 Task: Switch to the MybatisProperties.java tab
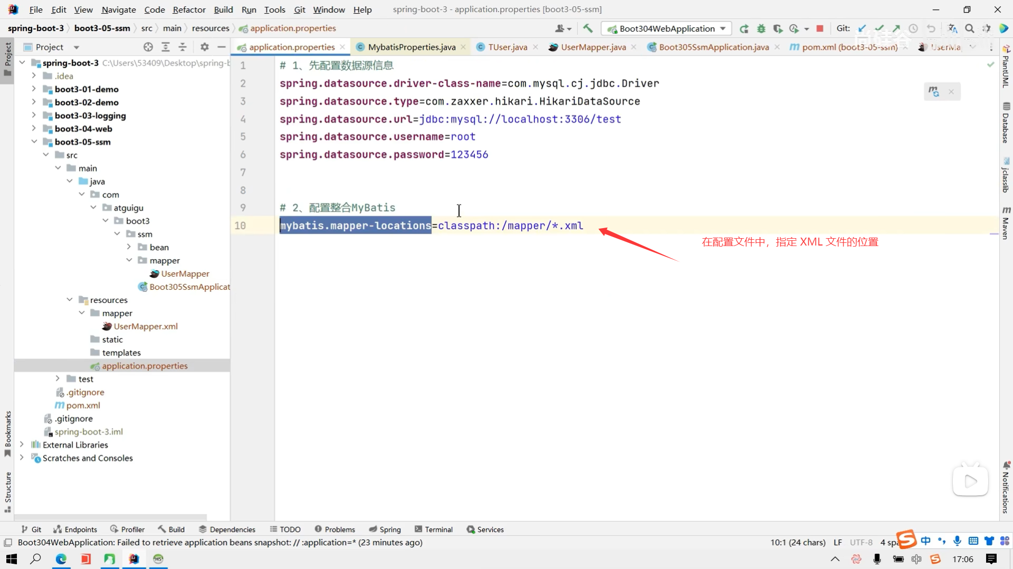412,47
